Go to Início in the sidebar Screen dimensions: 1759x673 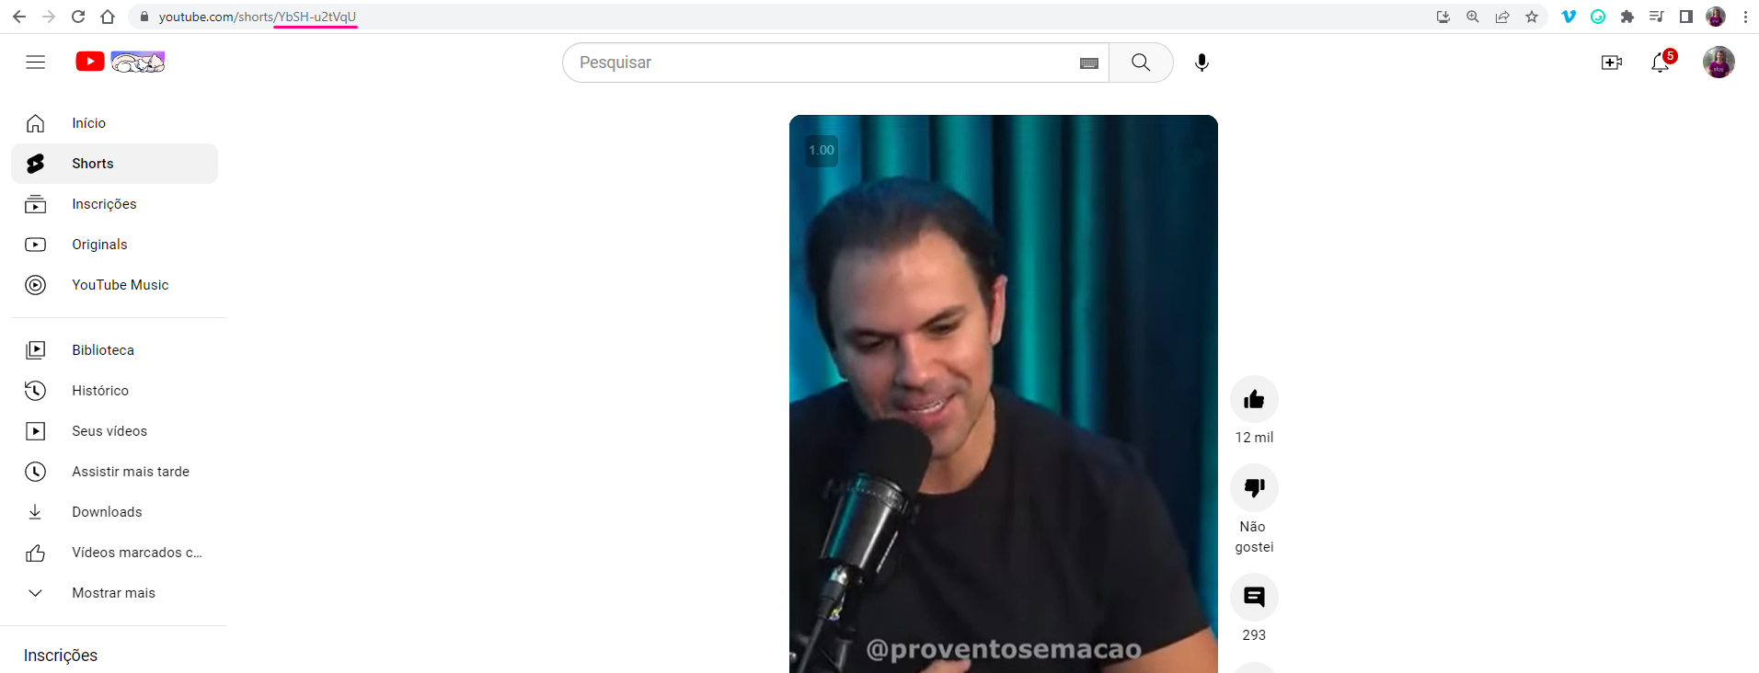click(114, 123)
